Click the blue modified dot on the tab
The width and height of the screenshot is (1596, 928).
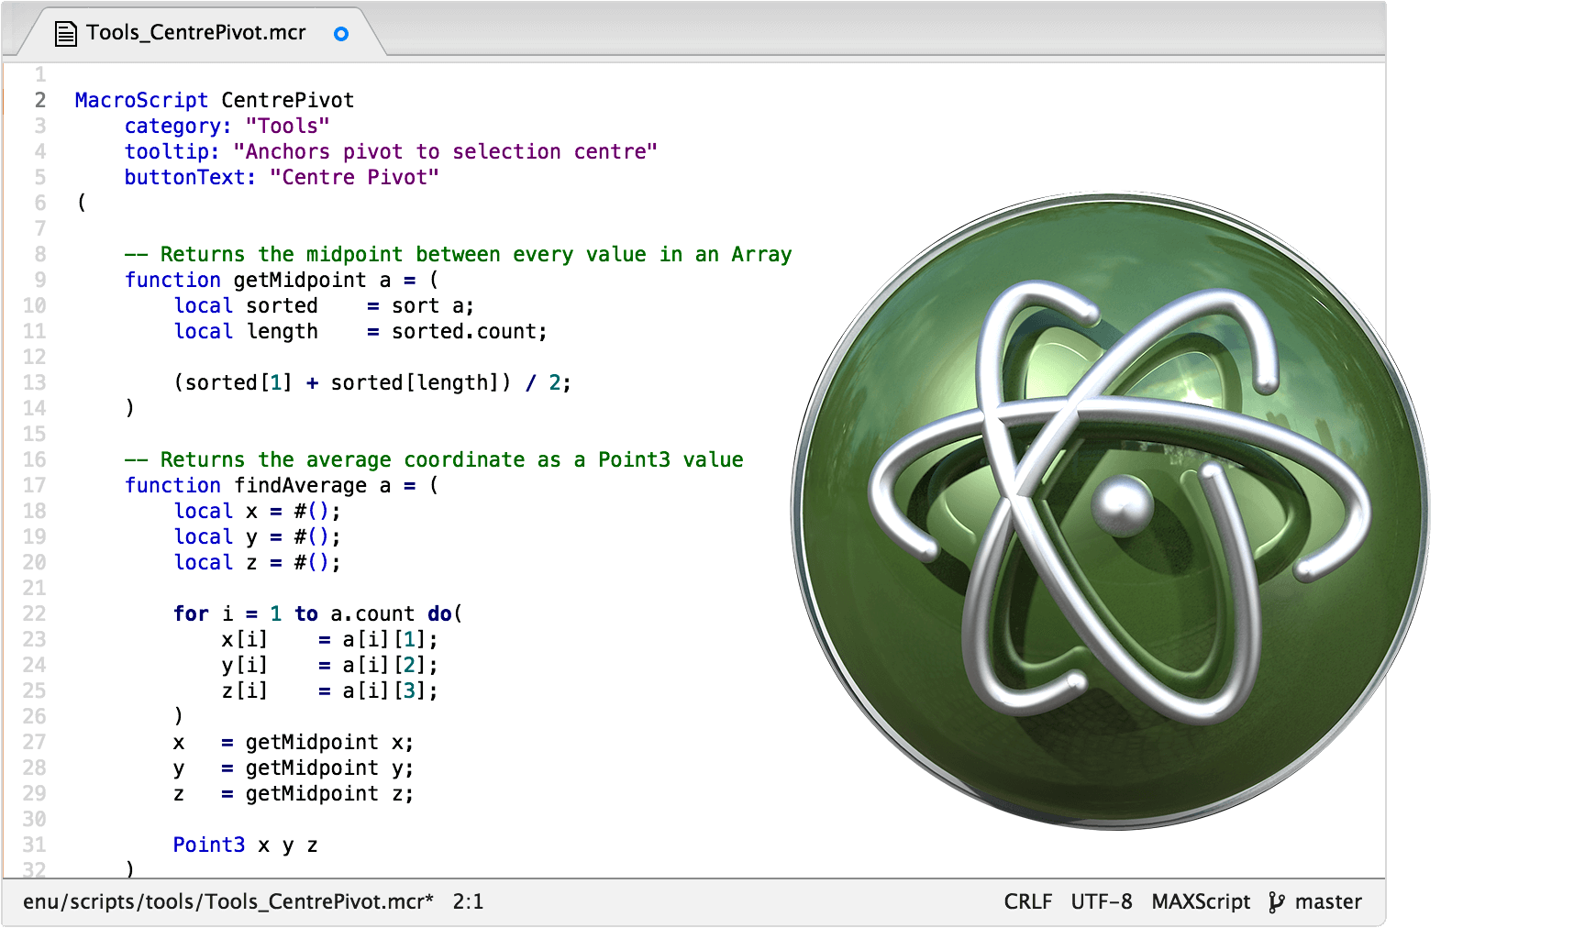pyautogui.click(x=341, y=34)
